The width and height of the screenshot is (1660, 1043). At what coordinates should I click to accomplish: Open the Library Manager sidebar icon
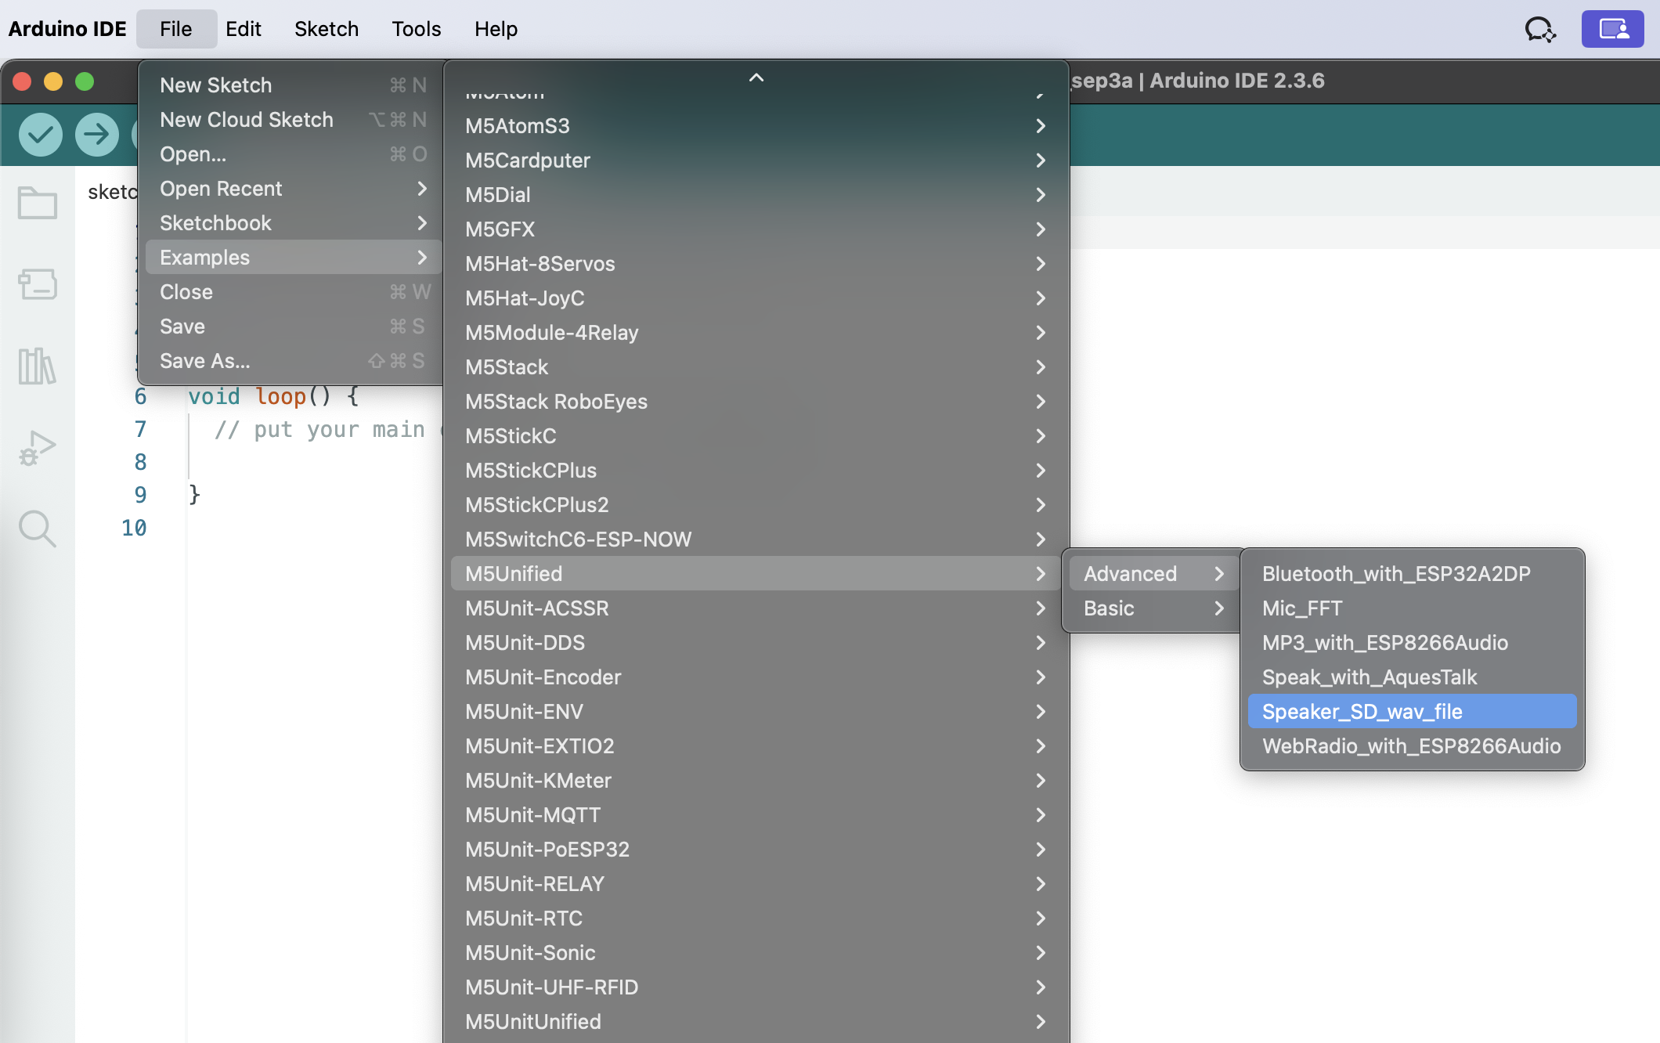[38, 366]
